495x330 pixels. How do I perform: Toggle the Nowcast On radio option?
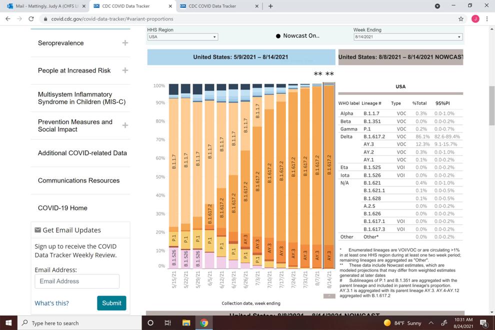(278, 36)
